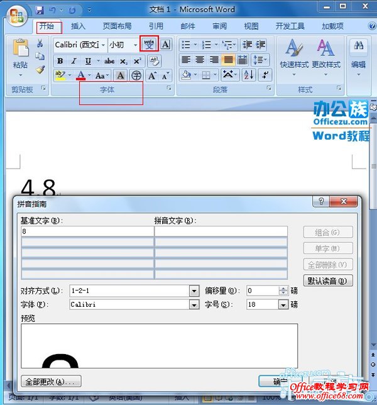Image resolution: width=377 pixels, height=405 pixels.
Task: Expand bullets list dropdown arrow
Action: tap(195, 45)
